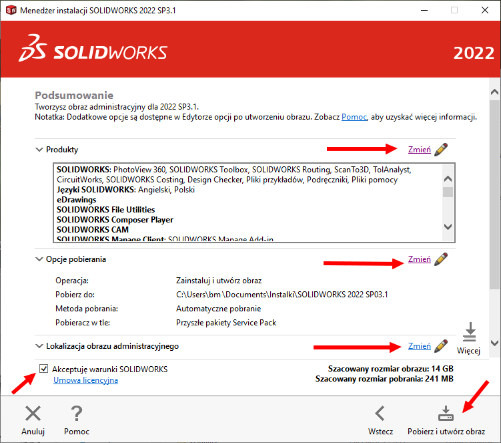Collapse the Produkty section
The width and height of the screenshot is (501, 443).
tap(39, 150)
